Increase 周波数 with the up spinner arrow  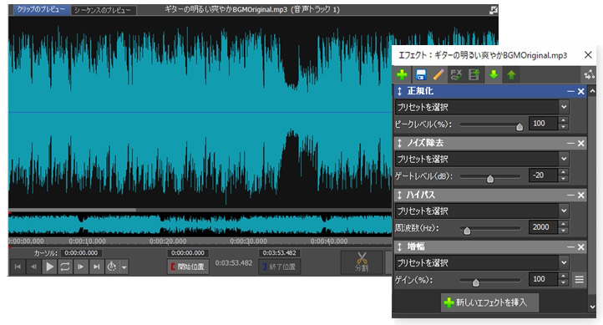tap(564, 224)
